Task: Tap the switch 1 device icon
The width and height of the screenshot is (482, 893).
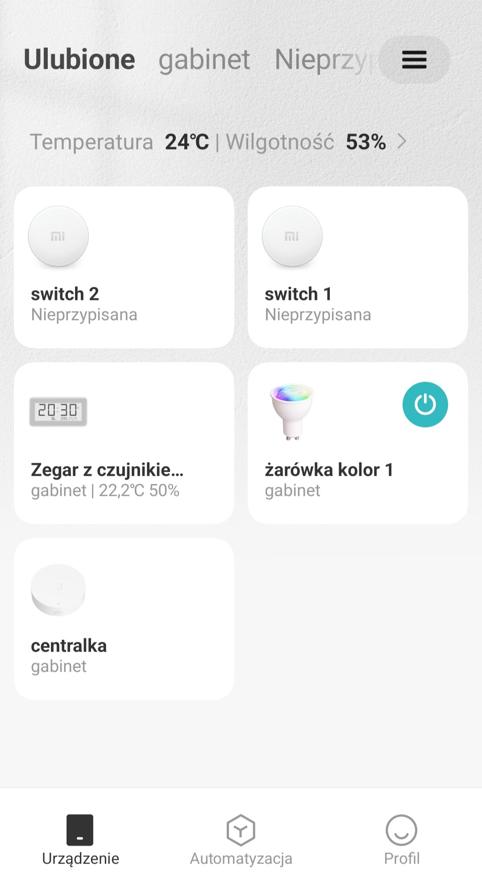Action: tap(292, 237)
